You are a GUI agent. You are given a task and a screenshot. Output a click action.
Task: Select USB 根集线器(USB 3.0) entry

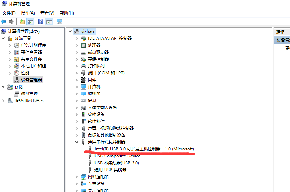tap(117, 163)
